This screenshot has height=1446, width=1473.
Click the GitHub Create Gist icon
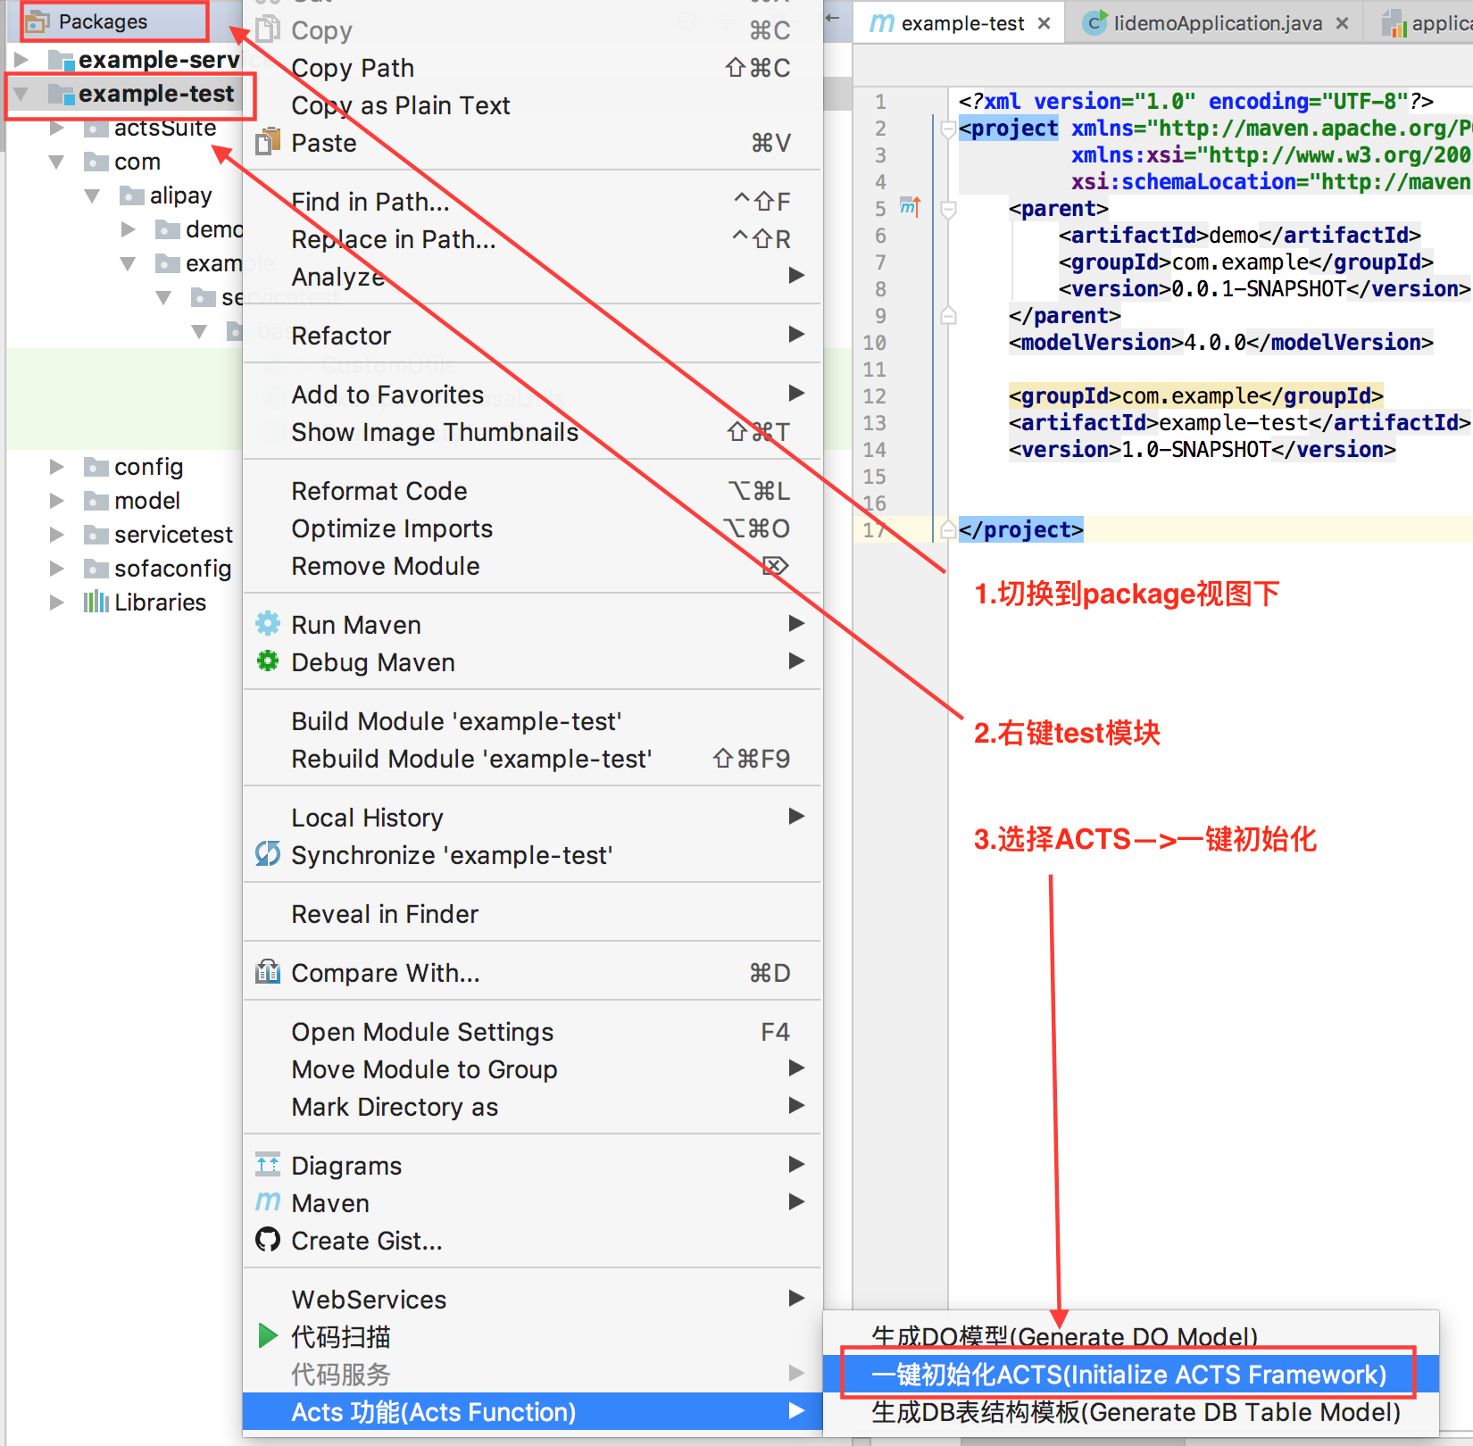[x=267, y=1239]
